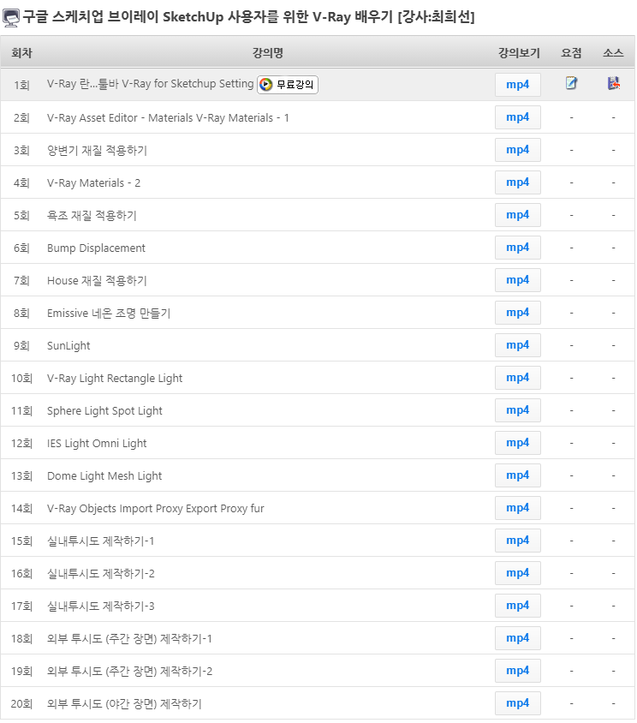Select lesson title 외부 투시도 (주간 장면) 제작하기-2
Screen dimensions: 637x723
pos(129,672)
